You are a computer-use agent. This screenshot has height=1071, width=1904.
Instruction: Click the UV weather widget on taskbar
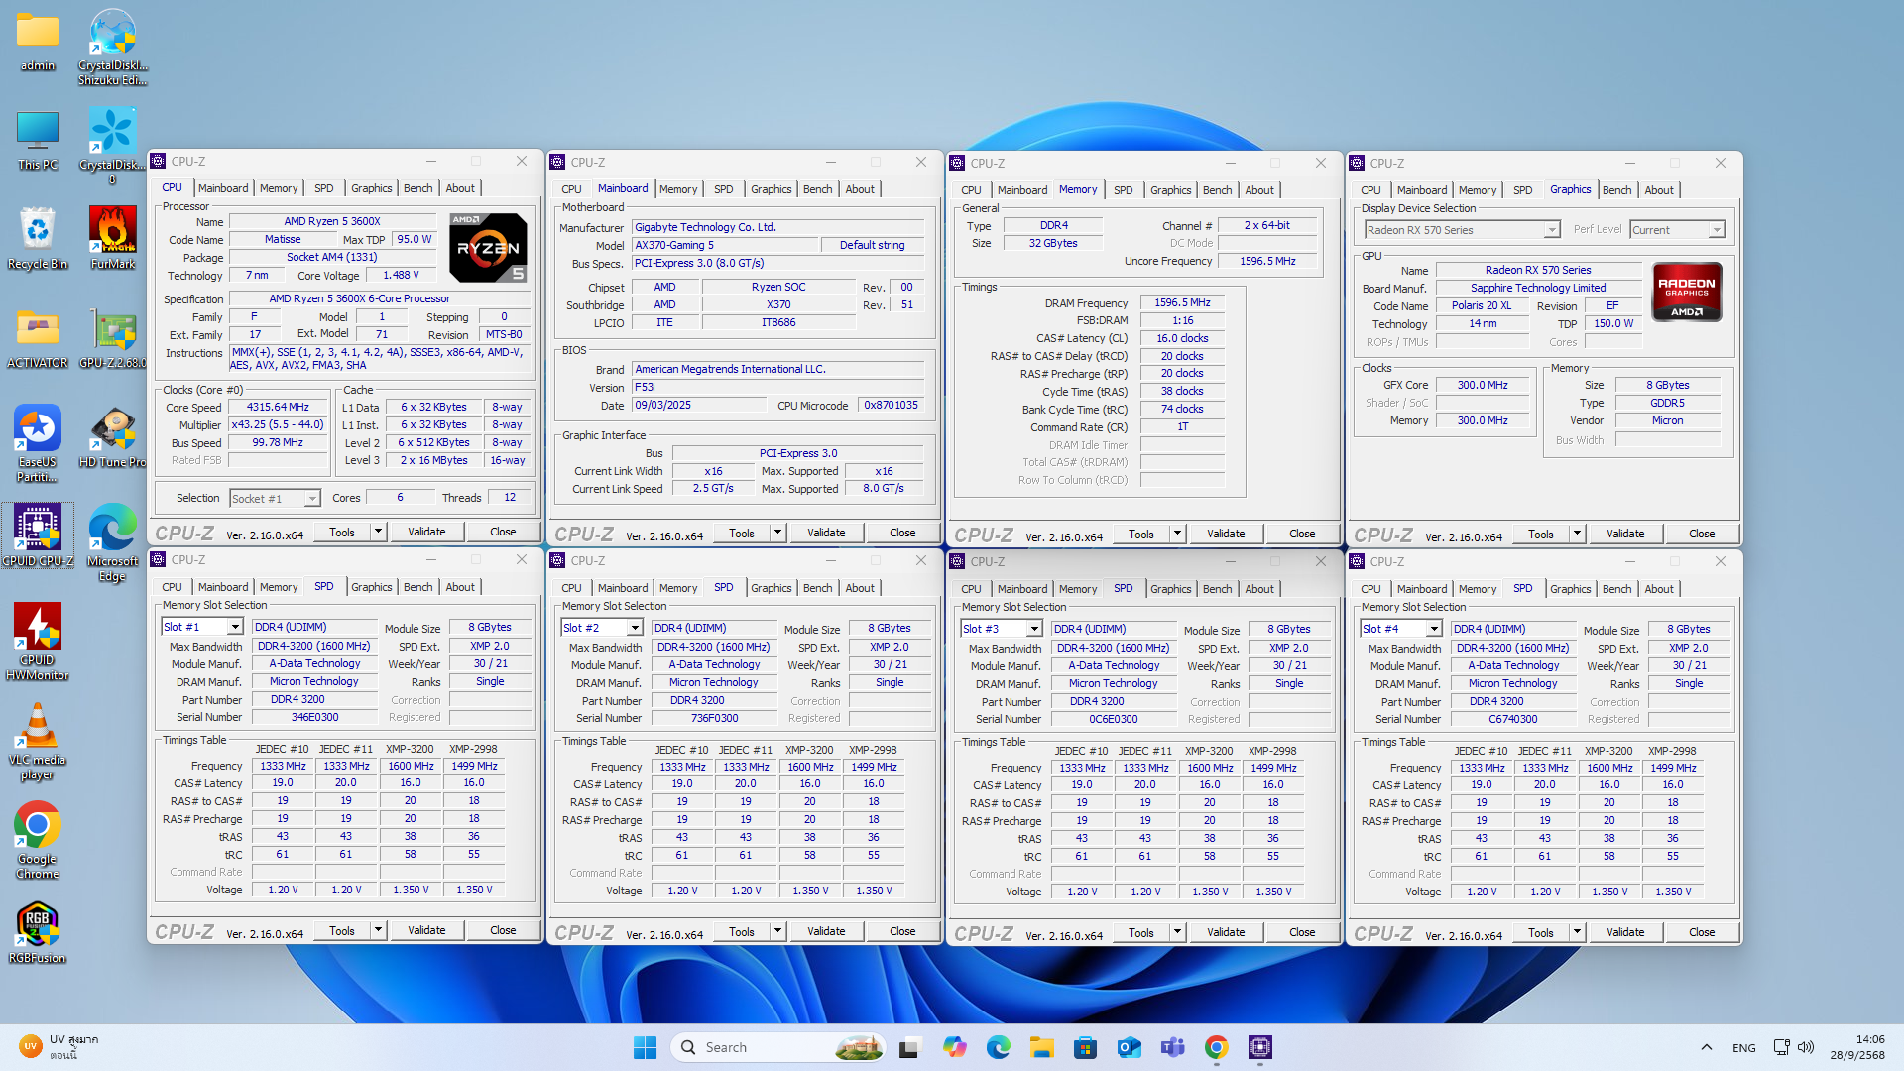click(x=59, y=1047)
